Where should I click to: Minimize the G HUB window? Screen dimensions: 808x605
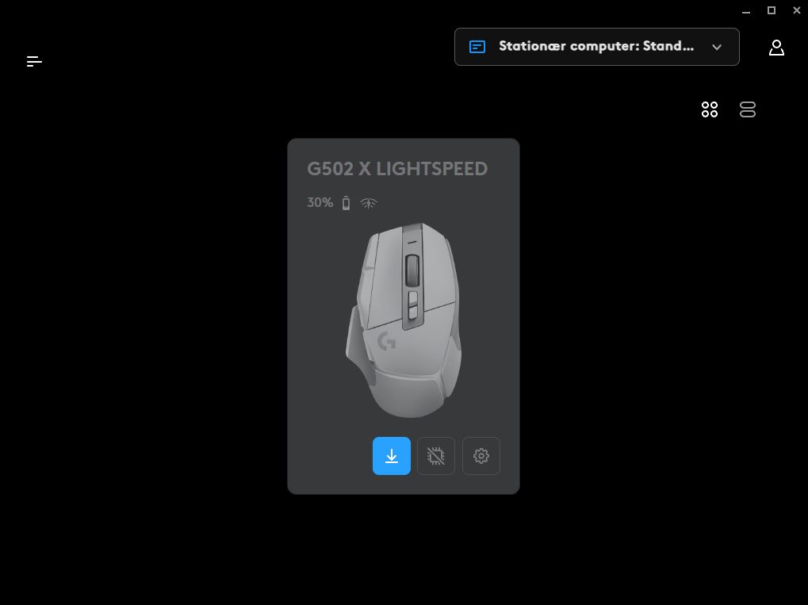click(746, 11)
